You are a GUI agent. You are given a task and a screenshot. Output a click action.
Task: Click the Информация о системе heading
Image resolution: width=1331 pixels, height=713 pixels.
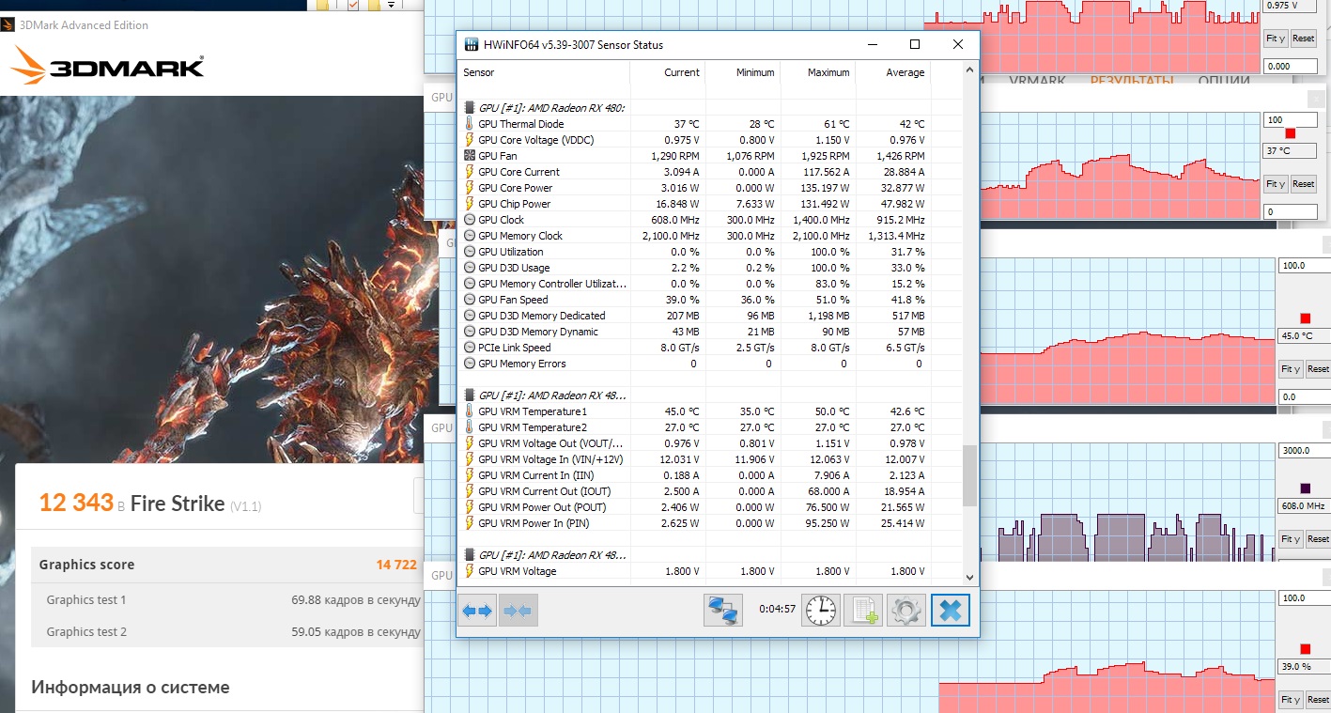click(x=131, y=688)
